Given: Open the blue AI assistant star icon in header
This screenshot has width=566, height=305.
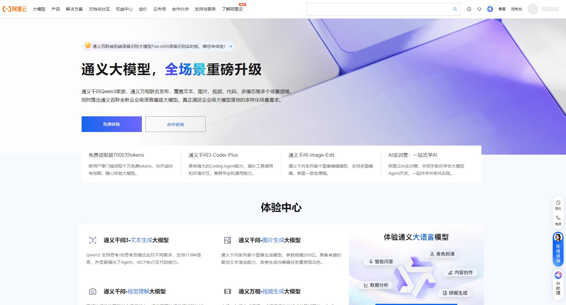Looking at the screenshot, I should pyautogui.click(x=490, y=9).
